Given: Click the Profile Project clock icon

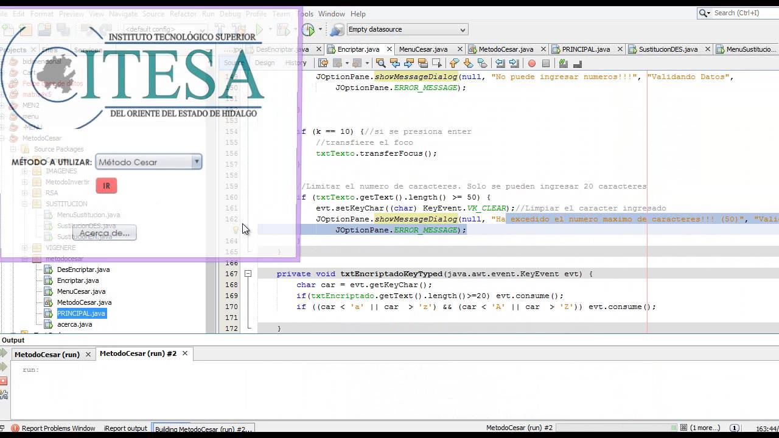Looking at the screenshot, I should point(309,29).
